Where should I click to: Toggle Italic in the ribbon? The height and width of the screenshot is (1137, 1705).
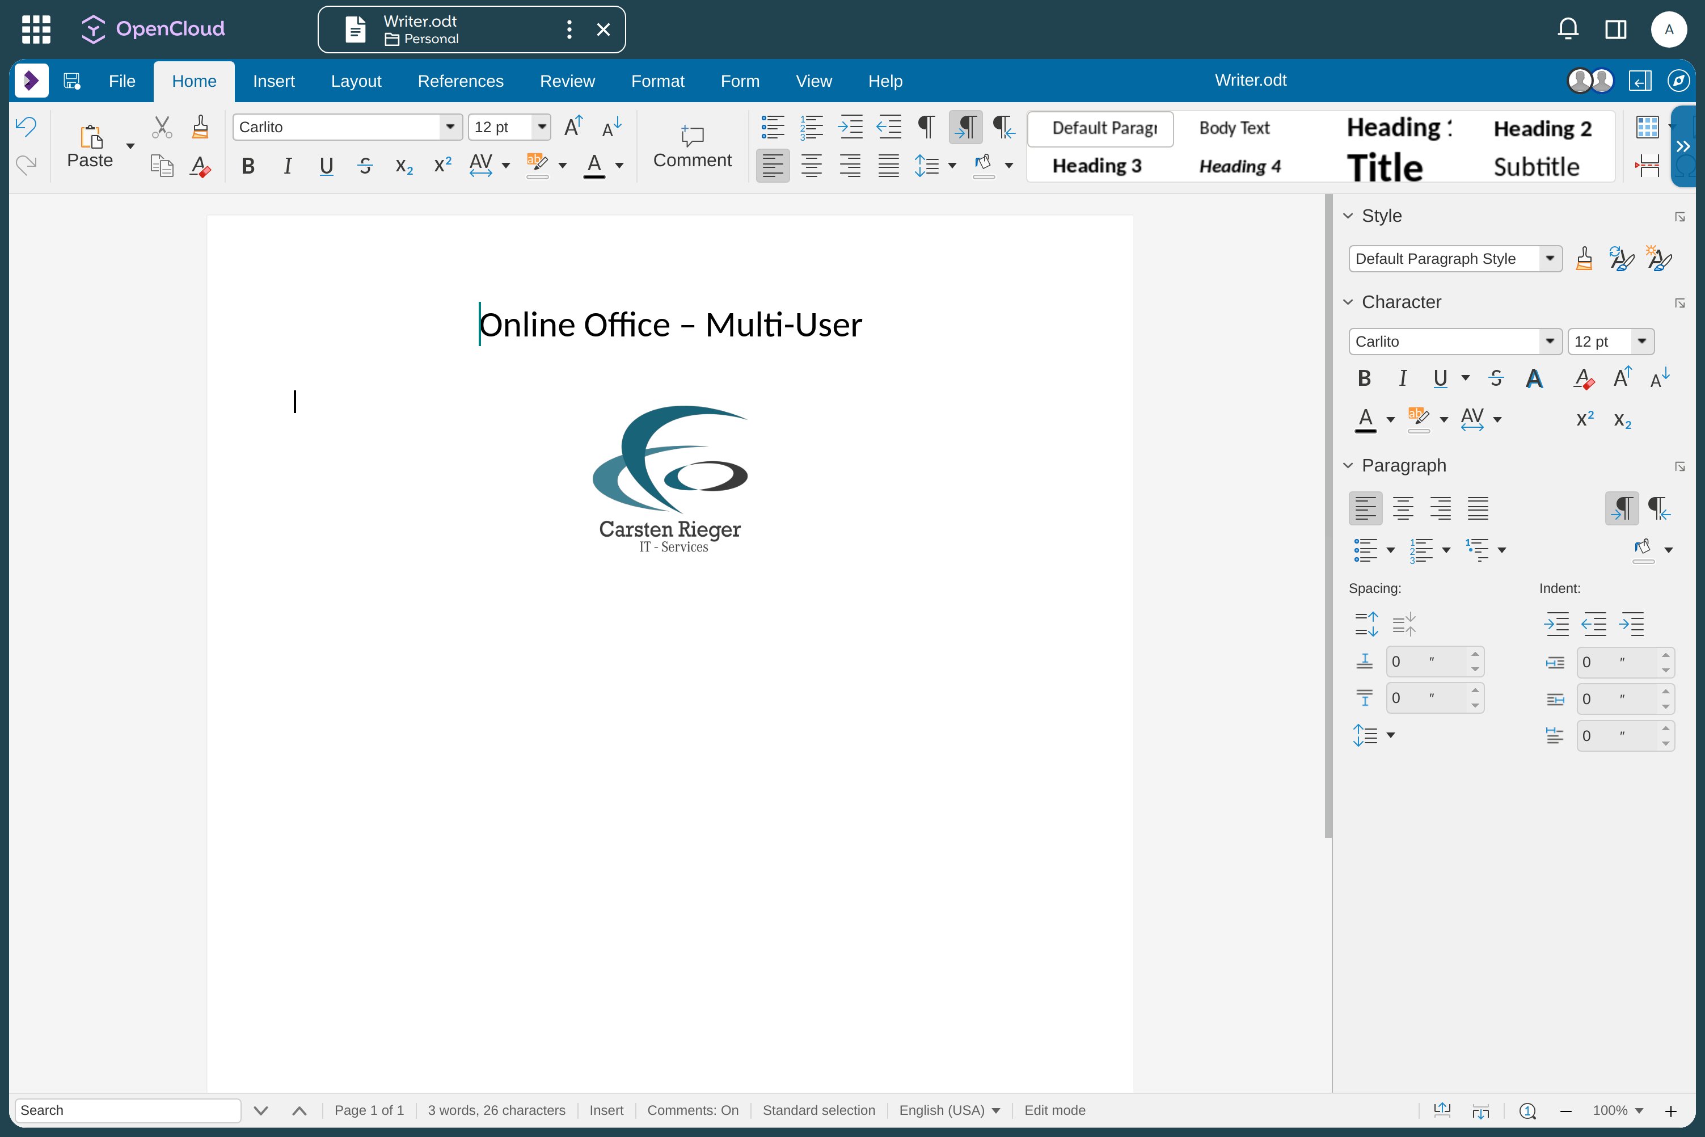point(287,166)
